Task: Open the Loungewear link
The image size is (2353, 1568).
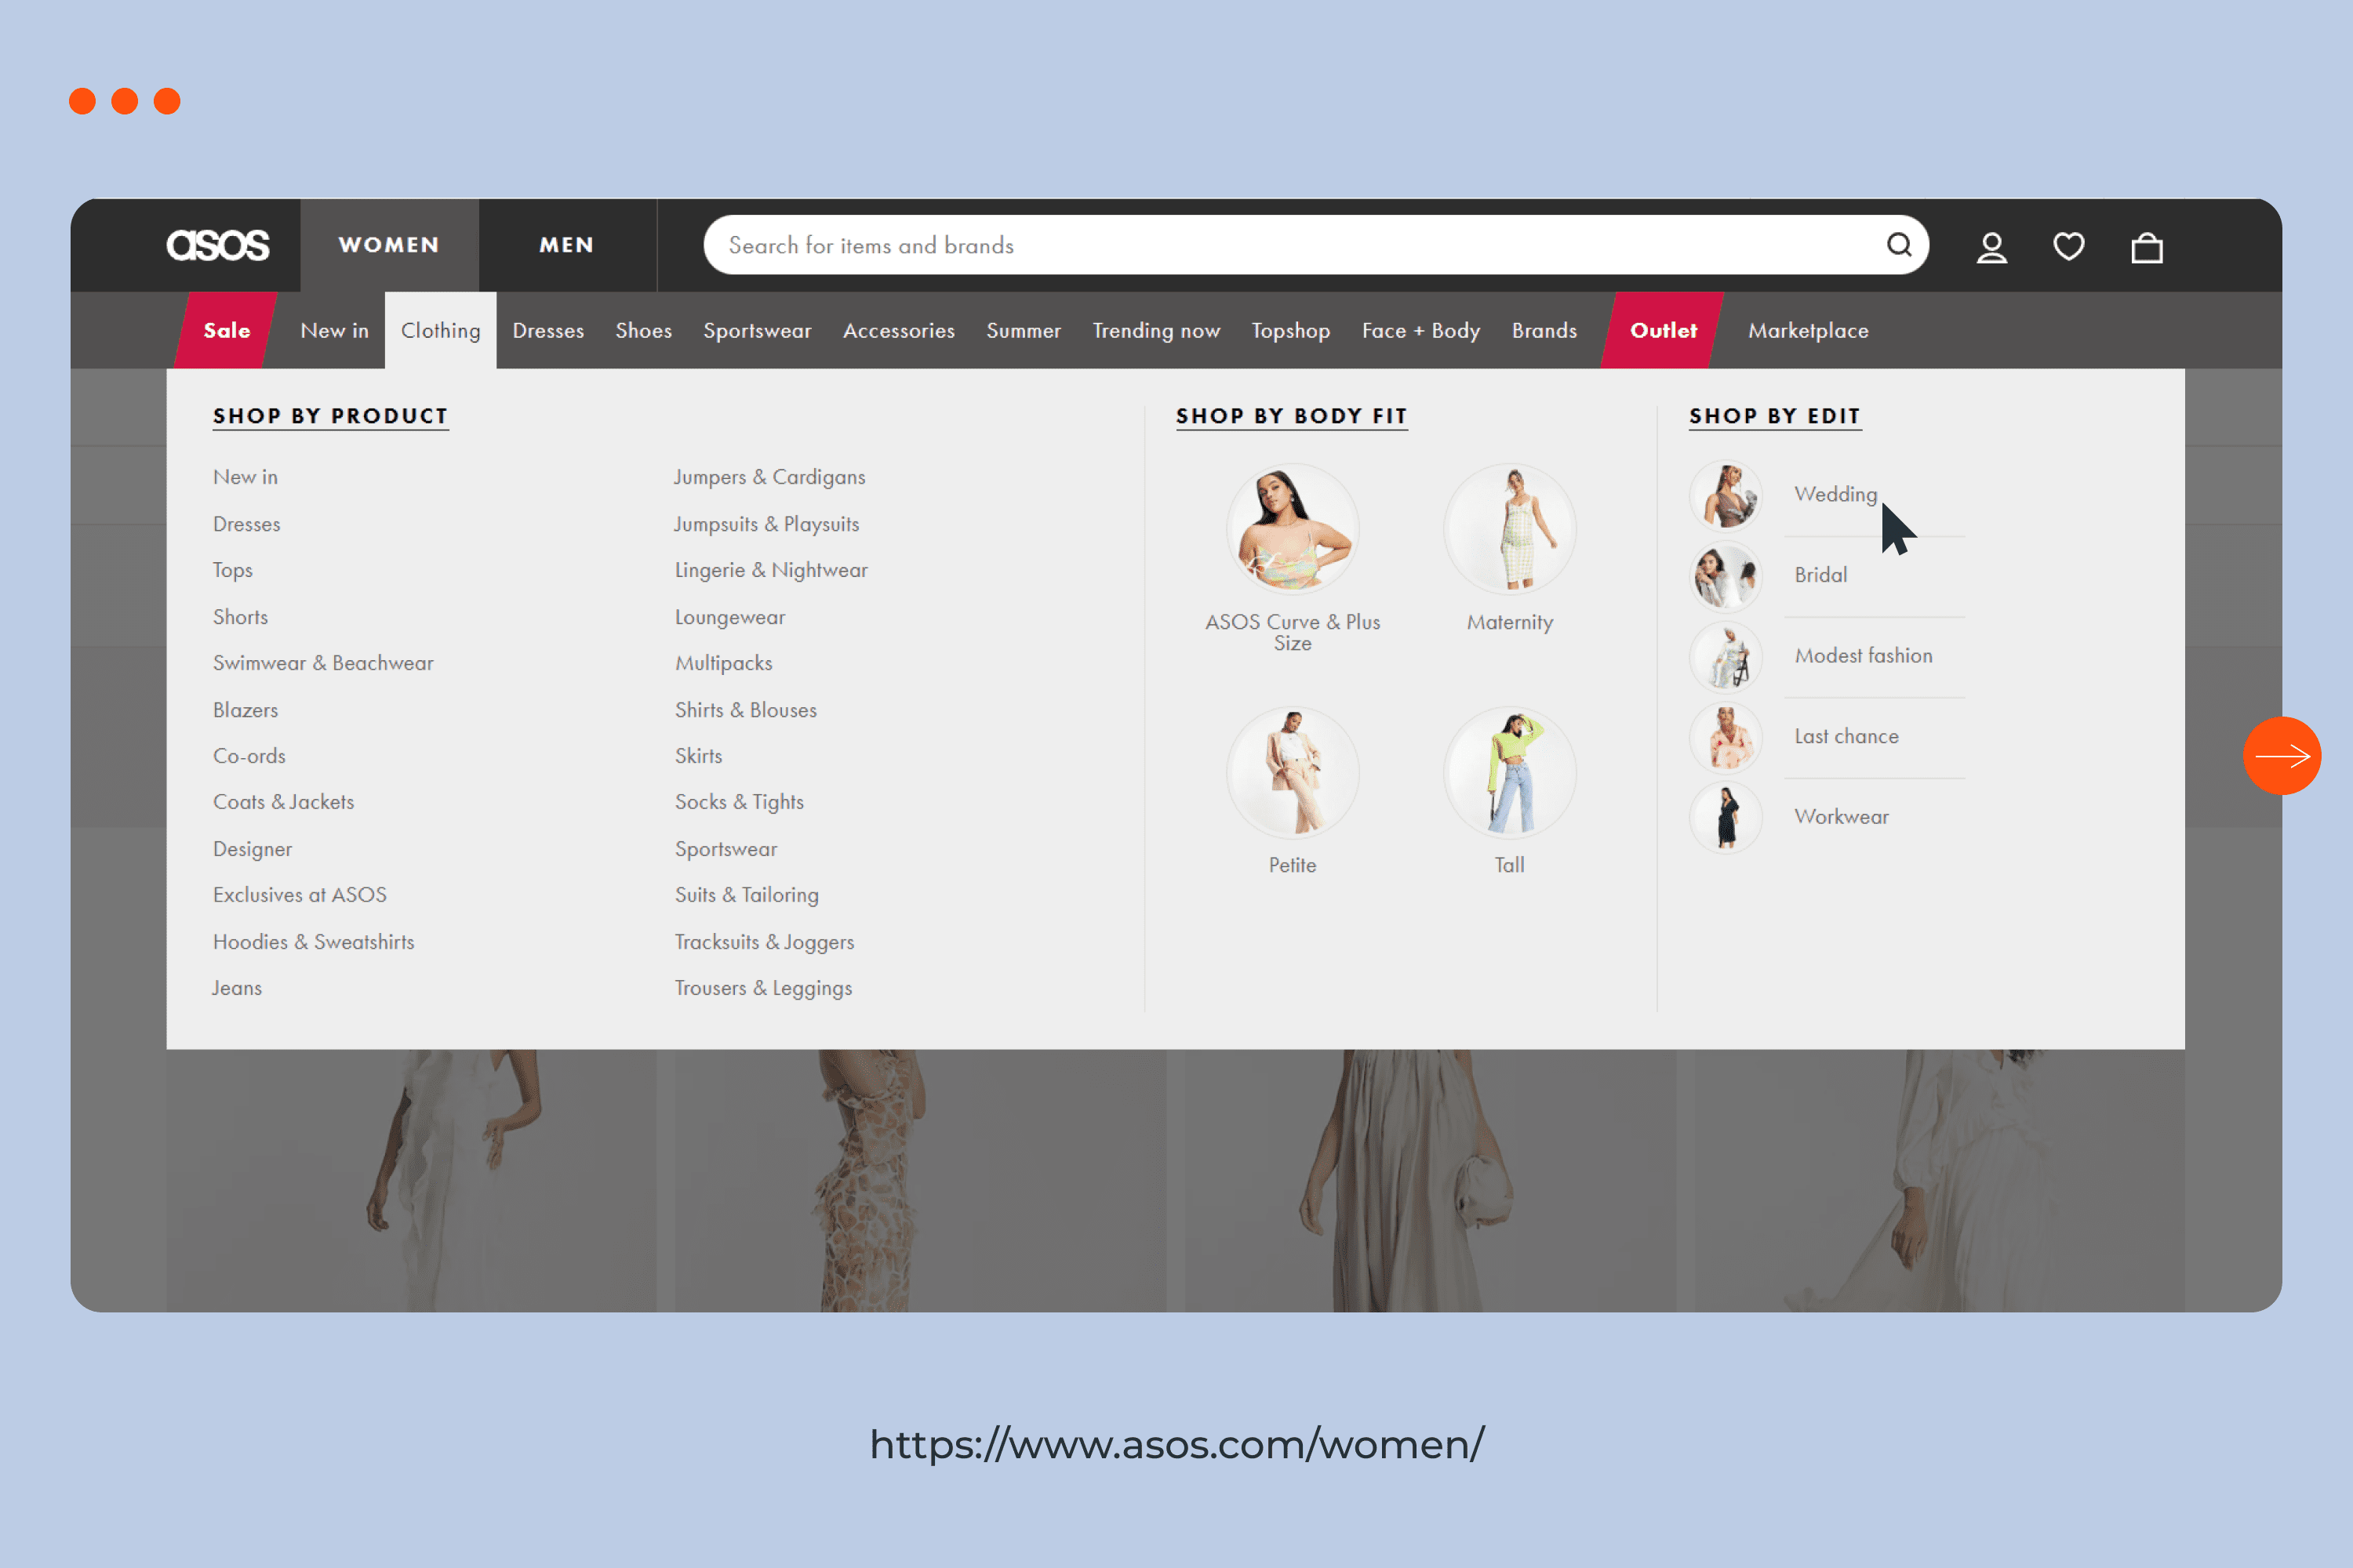Action: pyautogui.click(x=730, y=617)
